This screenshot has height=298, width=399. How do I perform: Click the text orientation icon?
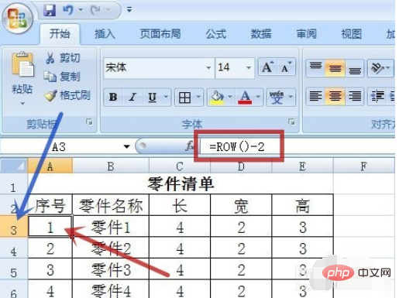(377, 68)
